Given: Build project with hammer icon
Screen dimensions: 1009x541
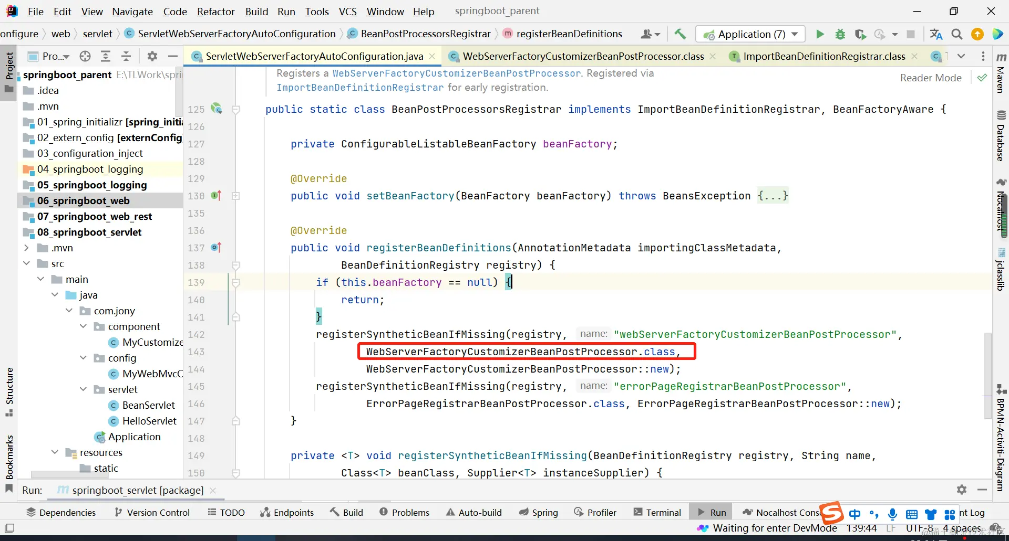Looking at the screenshot, I should point(680,34).
